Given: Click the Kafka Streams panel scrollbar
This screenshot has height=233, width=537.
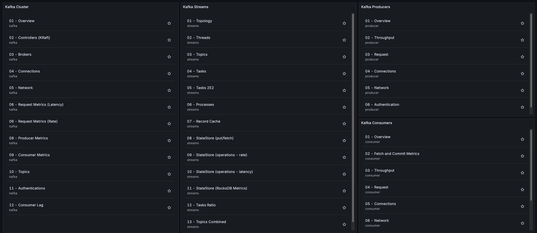Looking at the screenshot, I should pyautogui.click(x=353, y=117).
